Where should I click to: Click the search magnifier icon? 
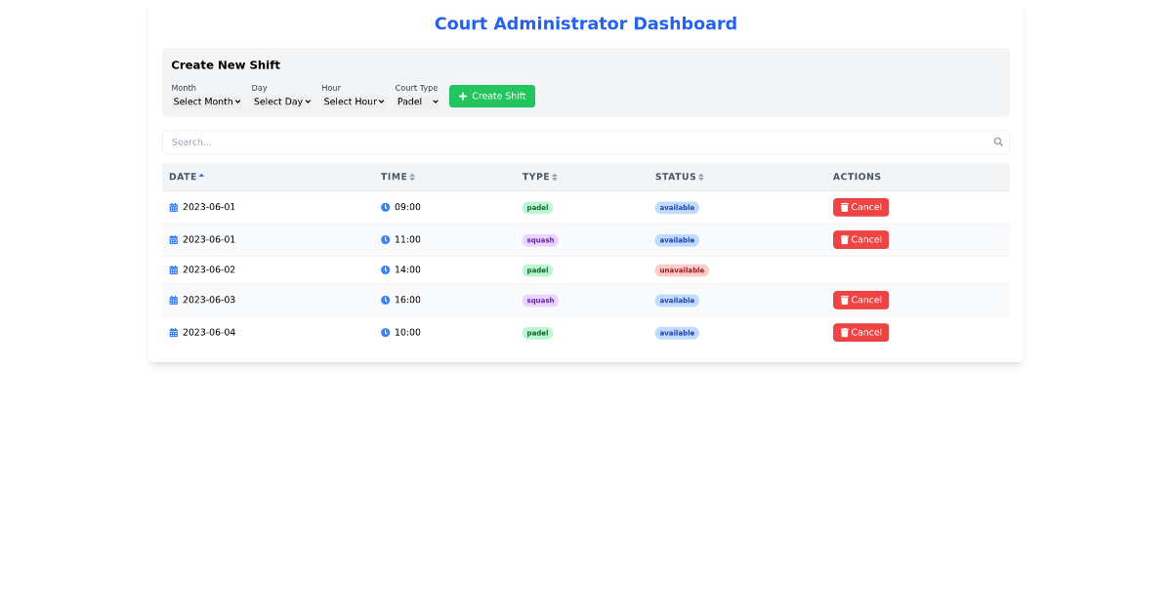pos(997,142)
